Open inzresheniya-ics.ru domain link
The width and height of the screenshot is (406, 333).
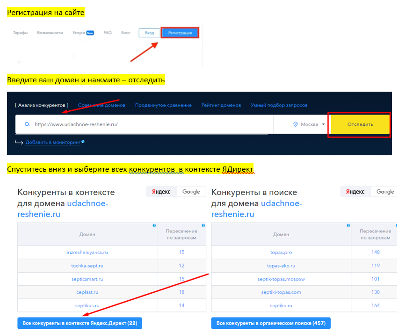coord(87,252)
